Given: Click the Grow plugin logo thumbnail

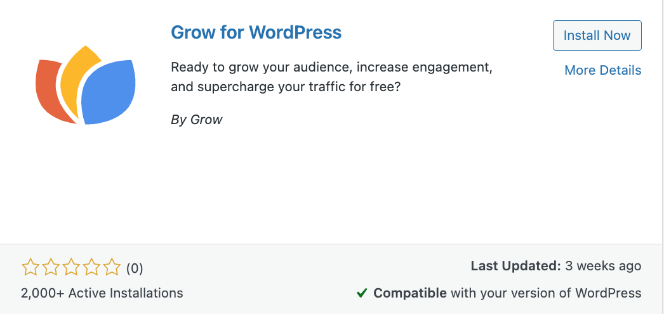Looking at the screenshot, I should (x=86, y=85).
